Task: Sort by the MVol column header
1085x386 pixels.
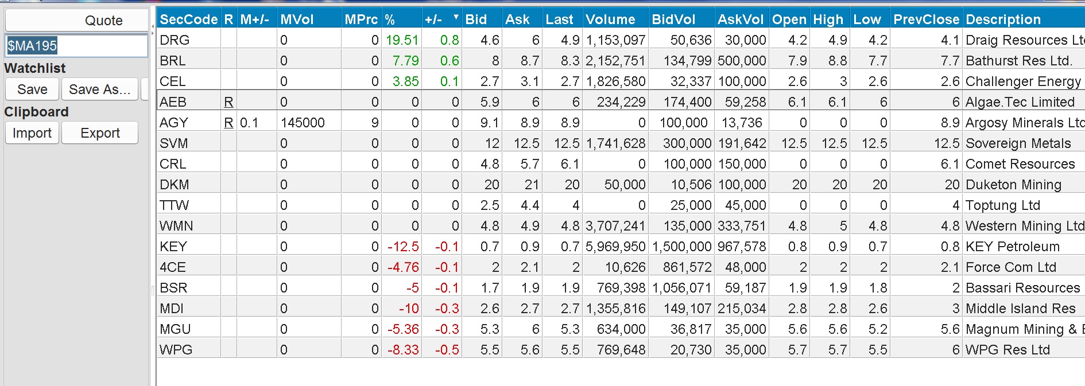Action: pyautogui.click(x=309, y=19)
